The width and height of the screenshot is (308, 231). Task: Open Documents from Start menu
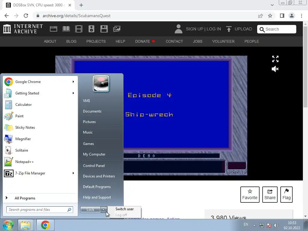pos(92,111)
